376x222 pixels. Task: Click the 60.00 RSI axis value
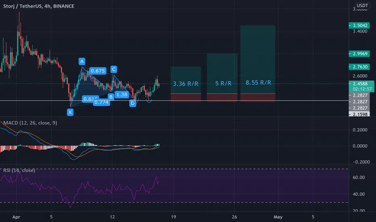click(x=359, y=177)
